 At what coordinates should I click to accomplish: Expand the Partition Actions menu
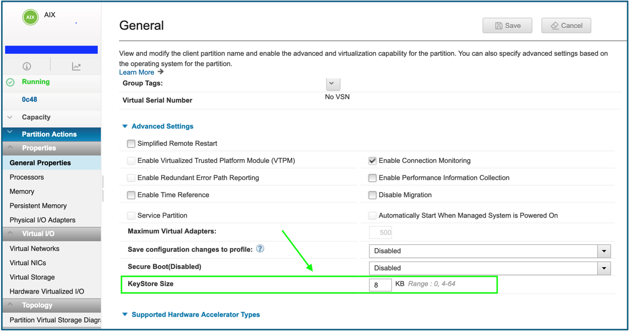51,134
